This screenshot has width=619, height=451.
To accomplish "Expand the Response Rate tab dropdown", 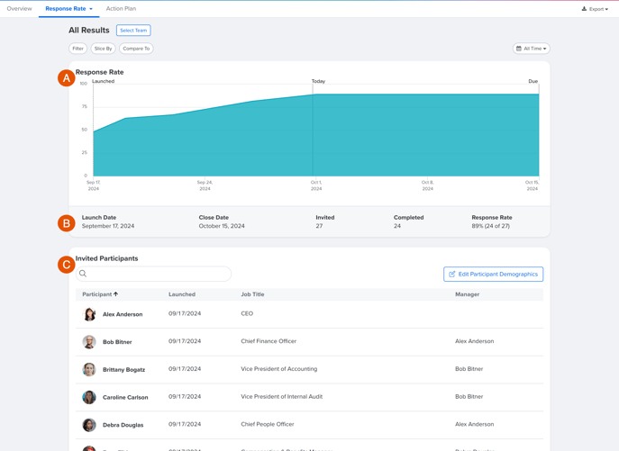I will [91, 9].
